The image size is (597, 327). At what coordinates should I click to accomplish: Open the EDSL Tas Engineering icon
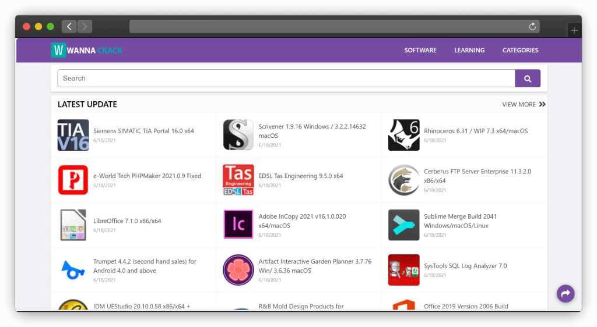[x=238, y=180]
